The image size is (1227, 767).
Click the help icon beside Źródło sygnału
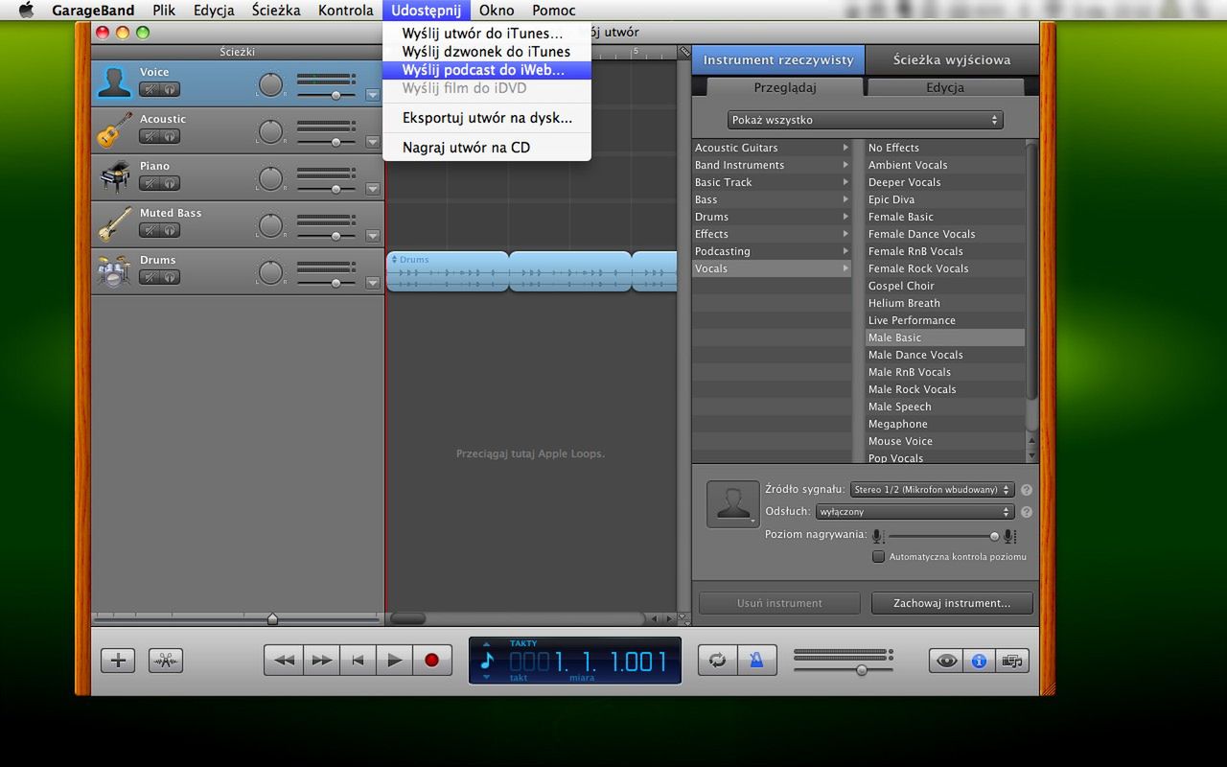[1027, 490]
